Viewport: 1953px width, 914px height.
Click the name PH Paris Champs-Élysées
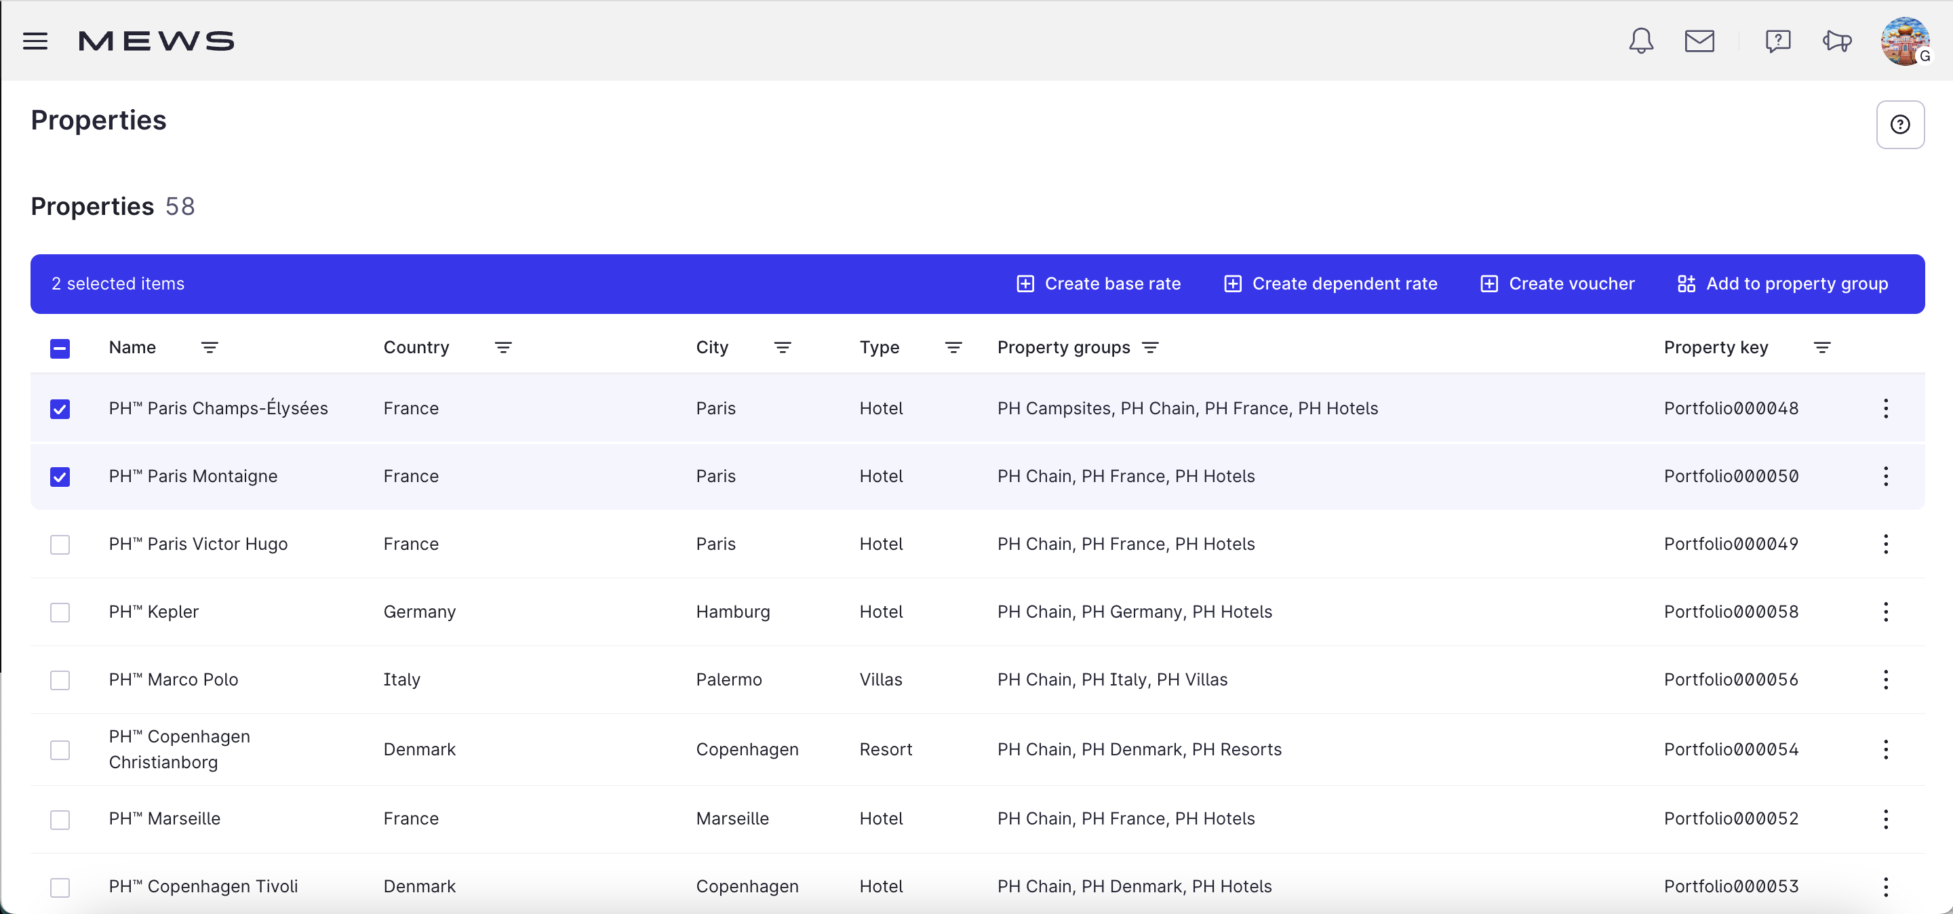(218, 408)
